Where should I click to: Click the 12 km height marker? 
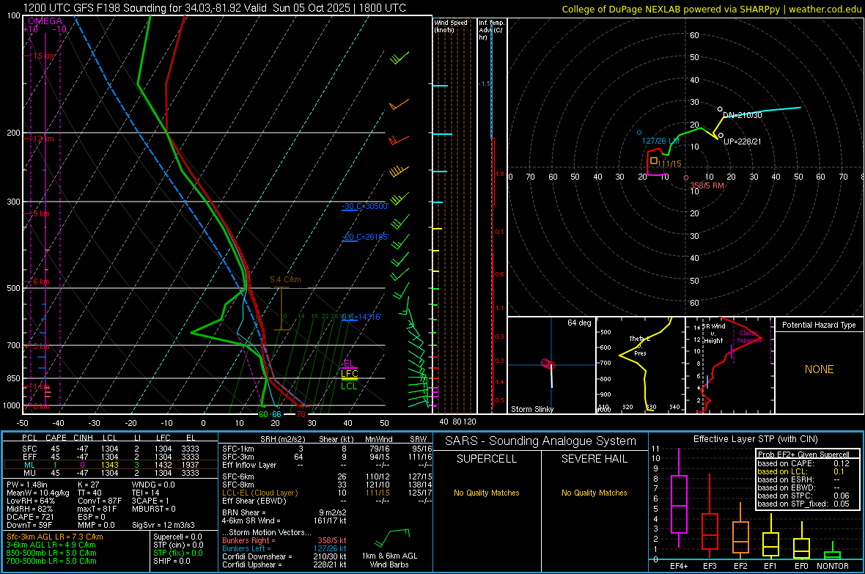coord(43,139)
